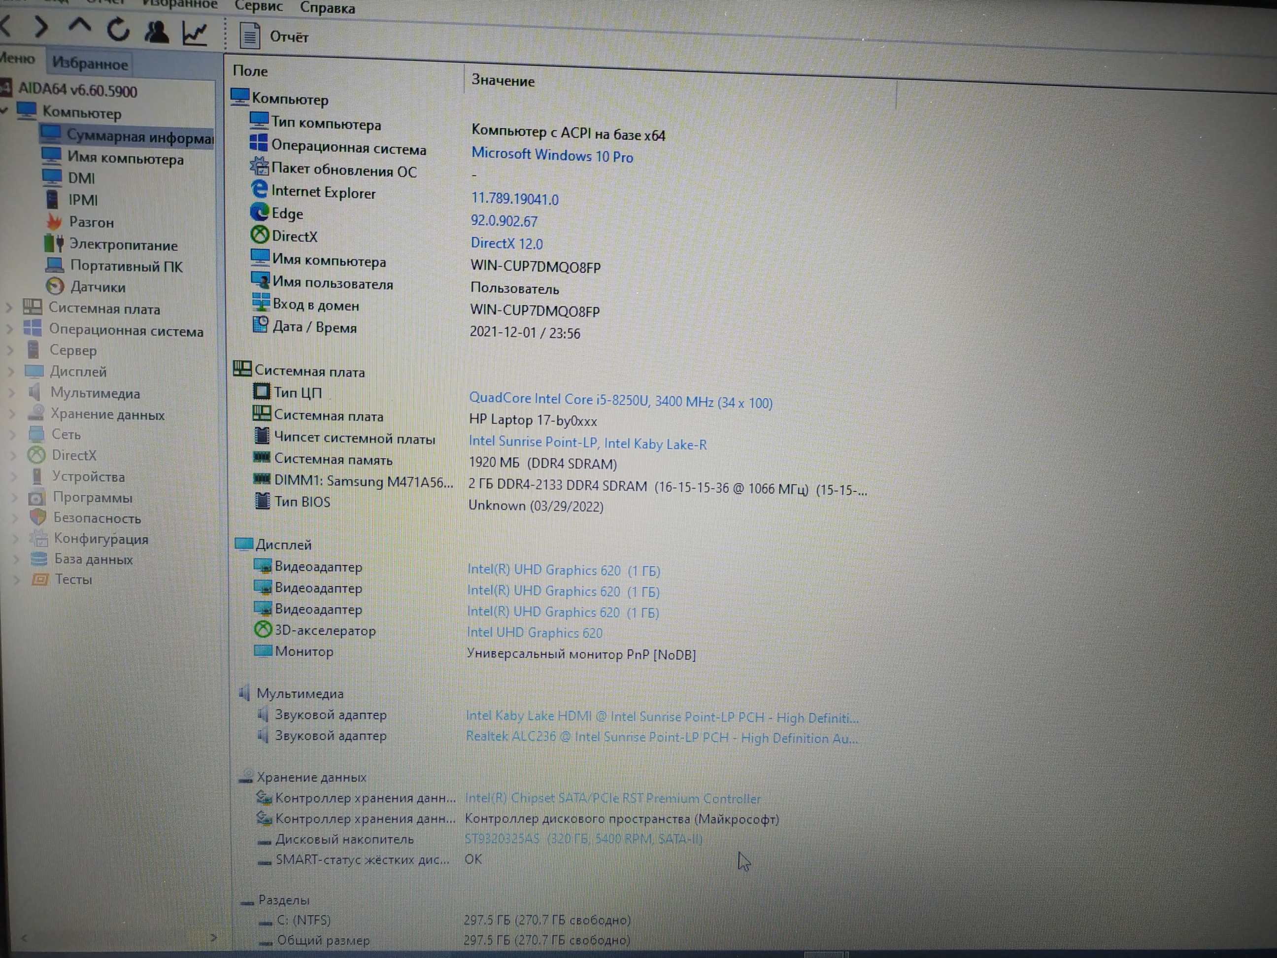Select Тесты in the sidebar tree
Viewport: 1277px width, 958px height.
(73, 579)
